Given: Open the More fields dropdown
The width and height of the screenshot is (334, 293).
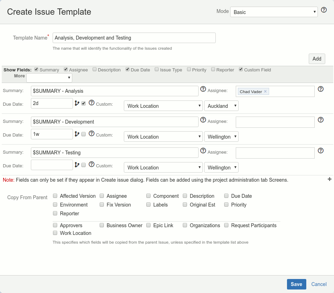Looking at the screenshot, I should [49, 78].
